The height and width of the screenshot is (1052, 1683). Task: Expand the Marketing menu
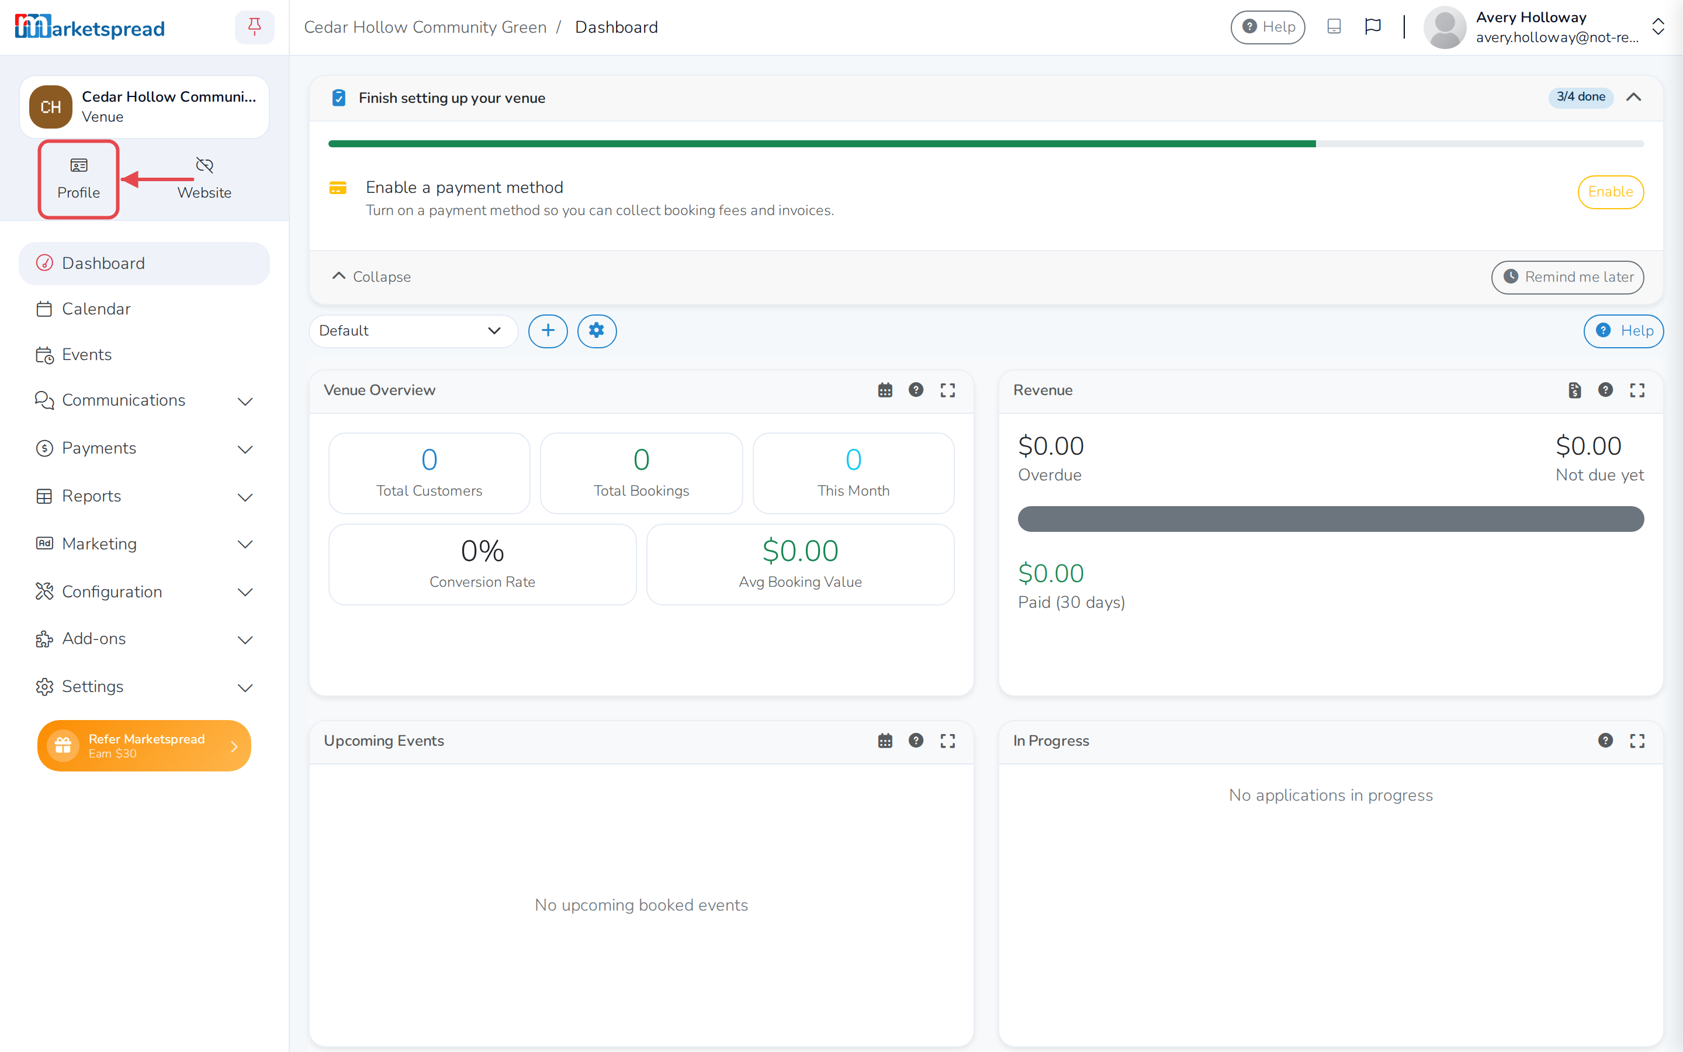(x=144, y=544)
